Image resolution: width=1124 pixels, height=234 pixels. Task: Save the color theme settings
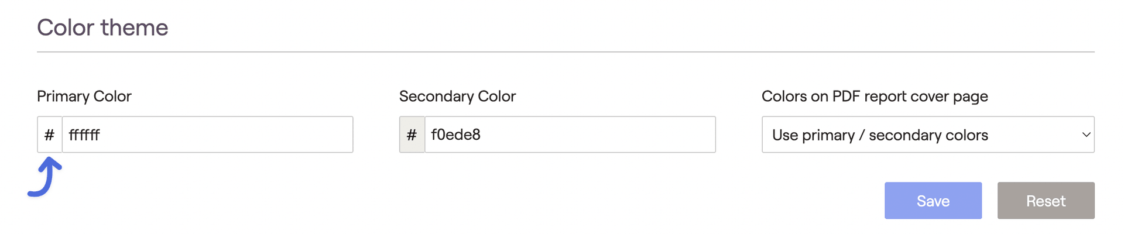[x=933, y=201]
